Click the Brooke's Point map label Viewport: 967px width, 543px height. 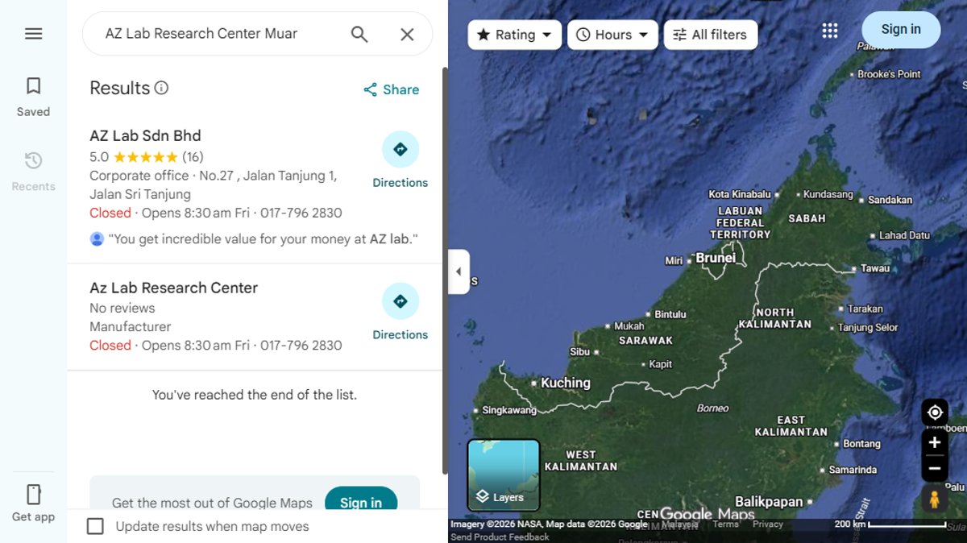click(x=889, y=74)
